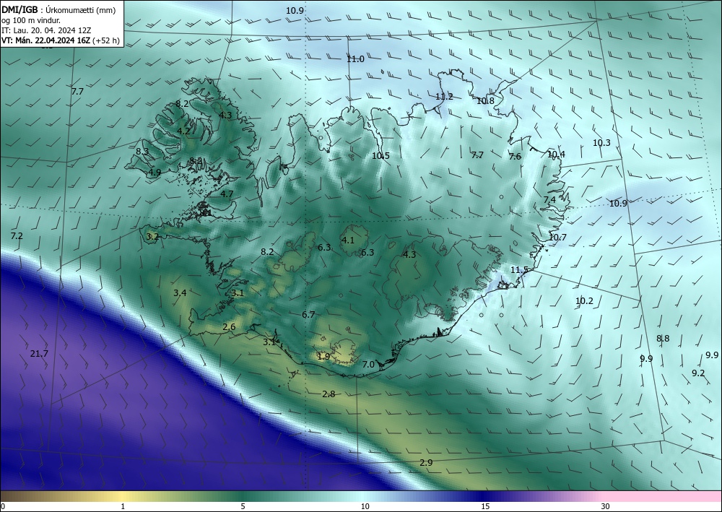Click the '1' label on the color scale
This screenshot has height=512, width=722.
pyautogui.click(x=123, y=506)
